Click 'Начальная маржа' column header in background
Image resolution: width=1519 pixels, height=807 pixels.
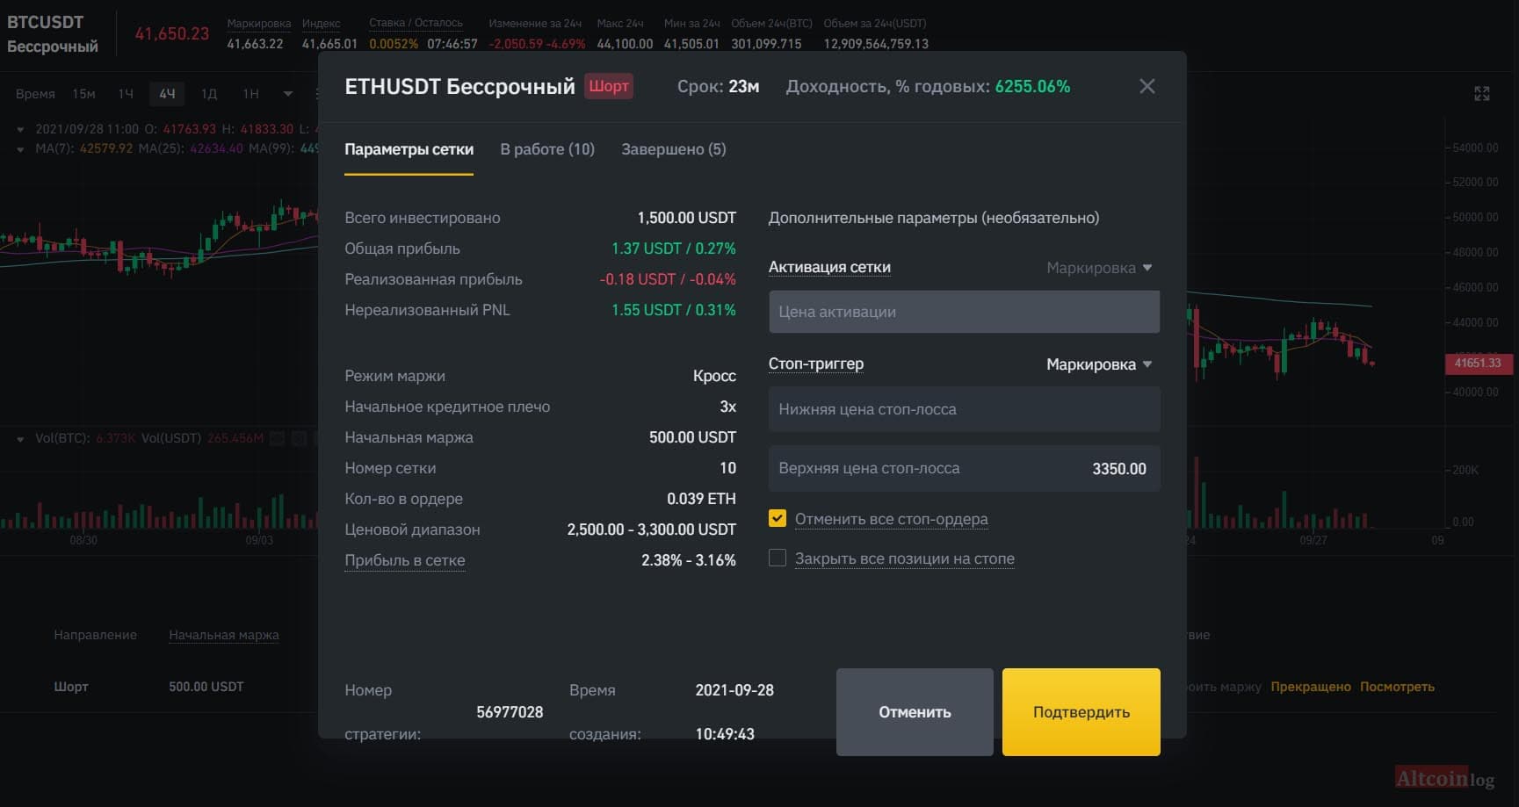pos(224,635)
